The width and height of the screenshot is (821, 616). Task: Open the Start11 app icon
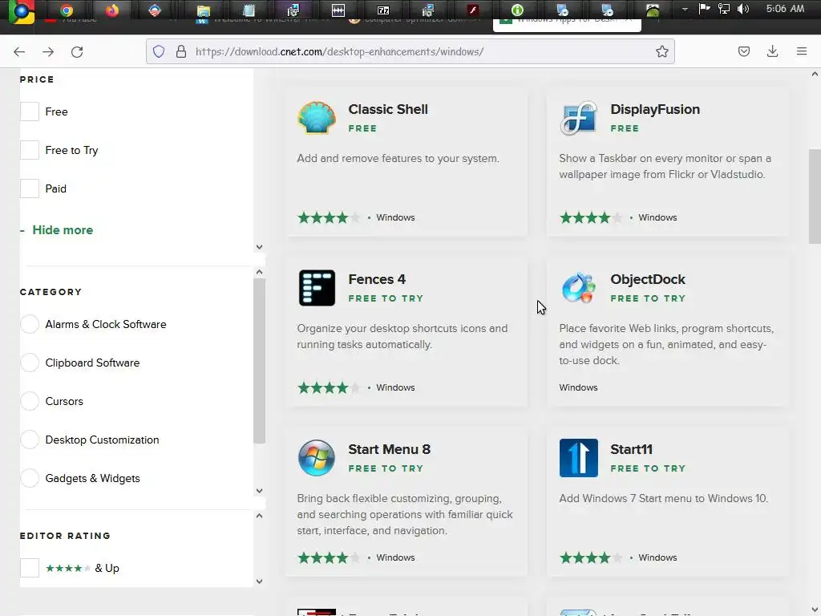[579, 458]
